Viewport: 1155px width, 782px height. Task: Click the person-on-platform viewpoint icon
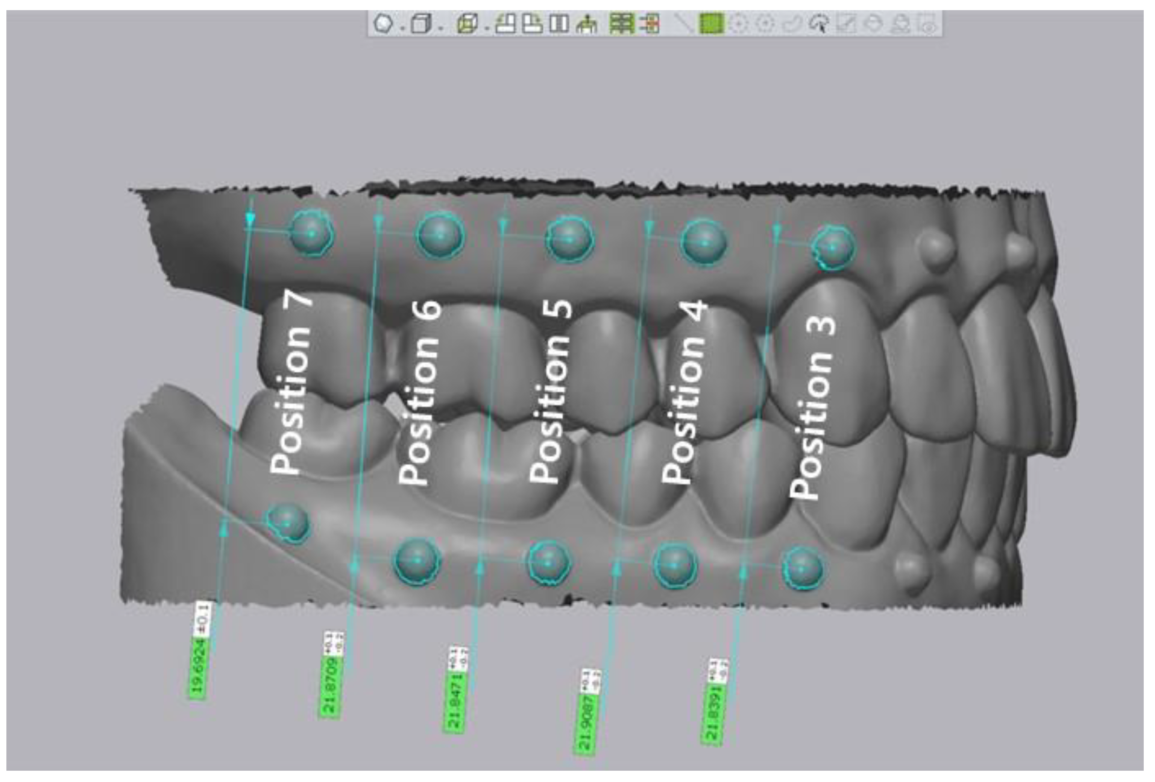(587, 23)
